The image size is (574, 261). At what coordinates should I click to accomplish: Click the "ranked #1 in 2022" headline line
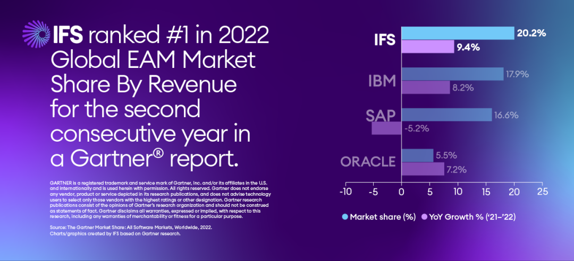click(180, 34)
